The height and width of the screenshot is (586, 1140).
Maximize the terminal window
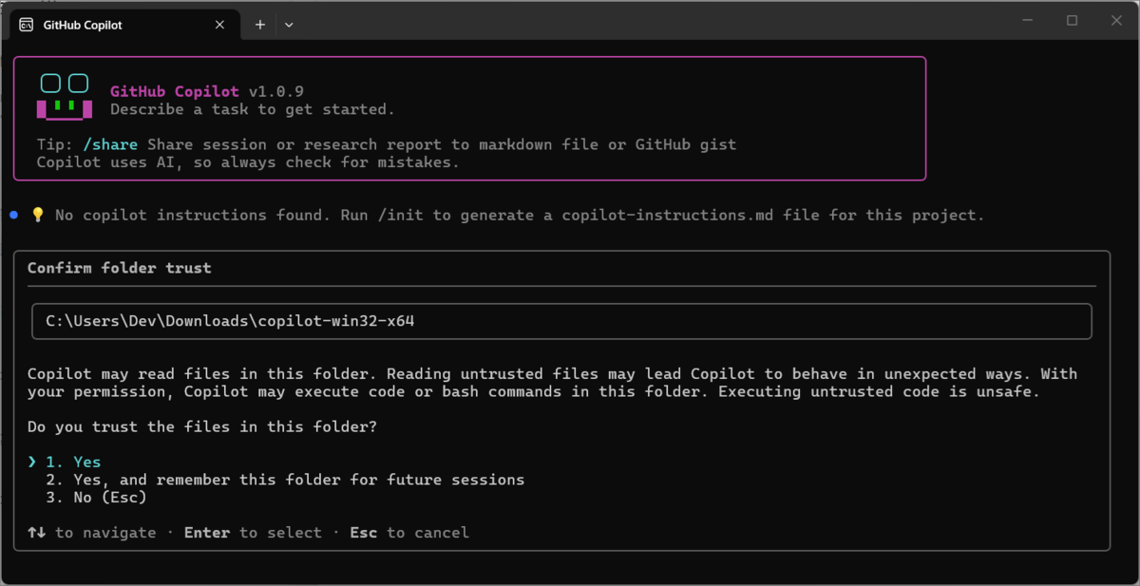[x=1072, y=21]
